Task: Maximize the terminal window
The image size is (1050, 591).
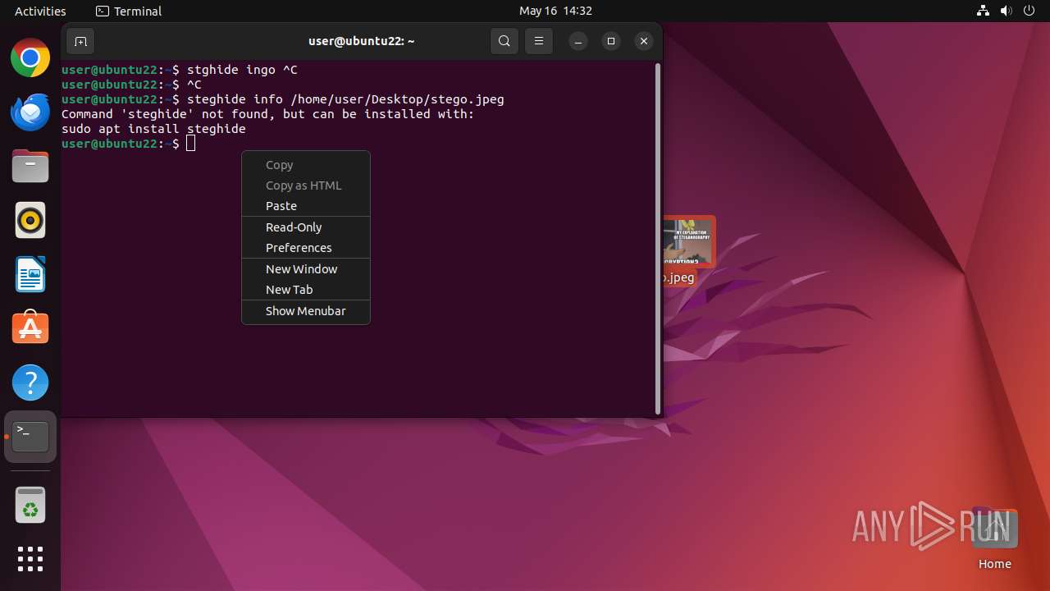Action: tap(611, 41)
